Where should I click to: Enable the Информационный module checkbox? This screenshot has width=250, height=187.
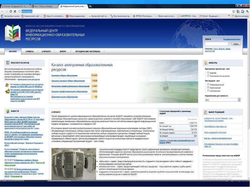(208, 84)
